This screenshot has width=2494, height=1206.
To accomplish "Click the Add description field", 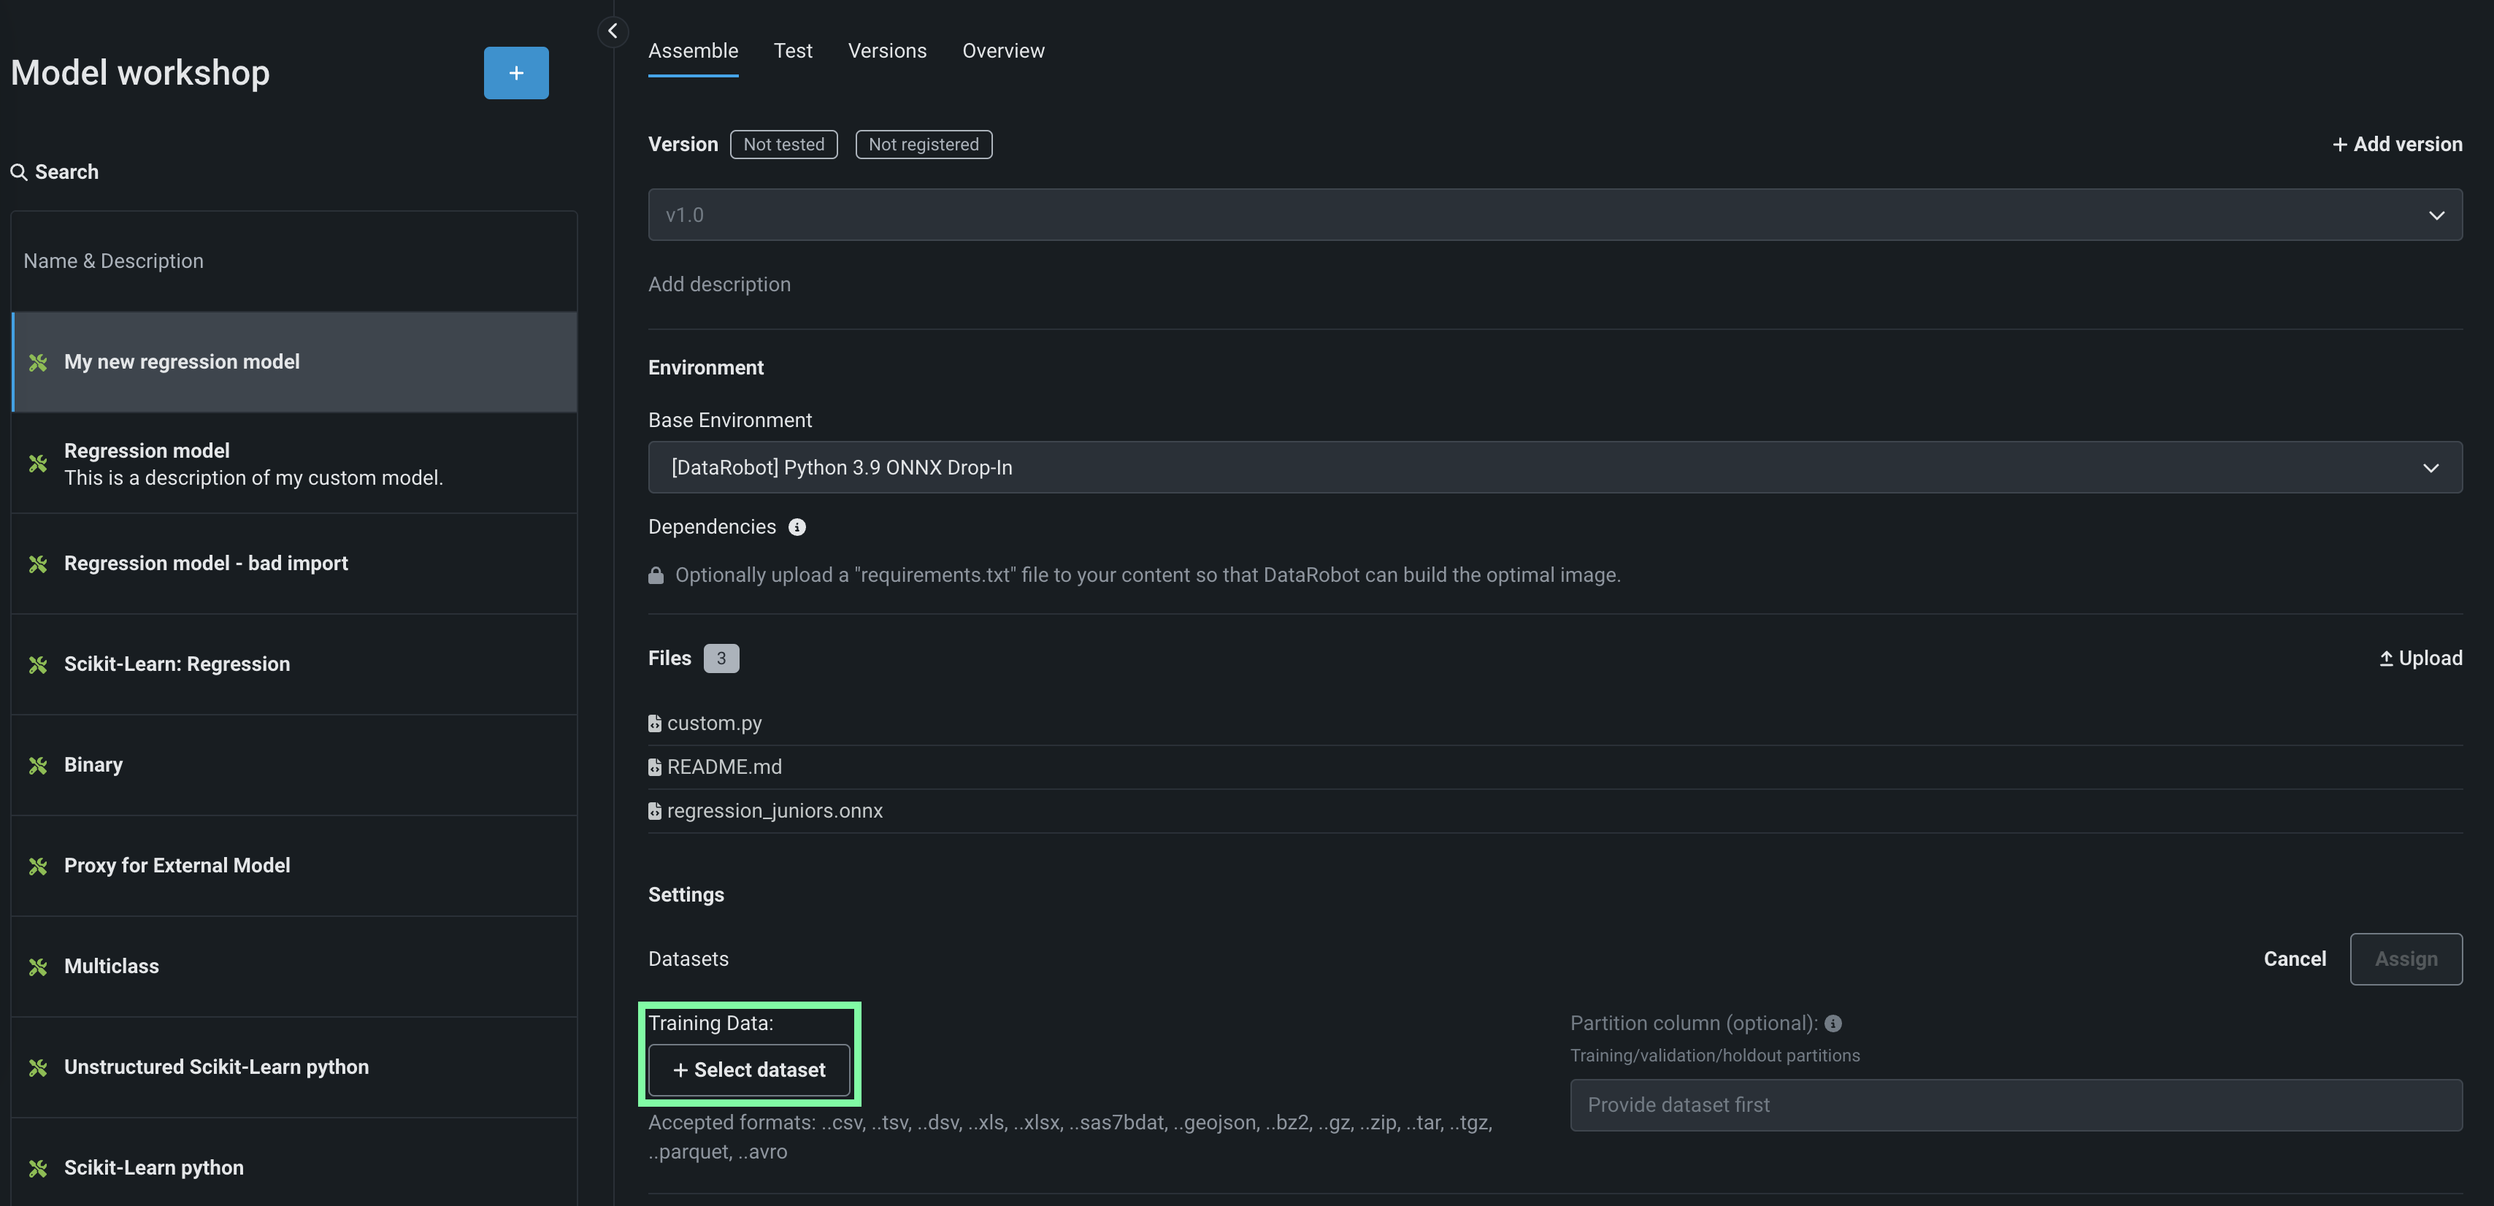I will tap(719, 285).
